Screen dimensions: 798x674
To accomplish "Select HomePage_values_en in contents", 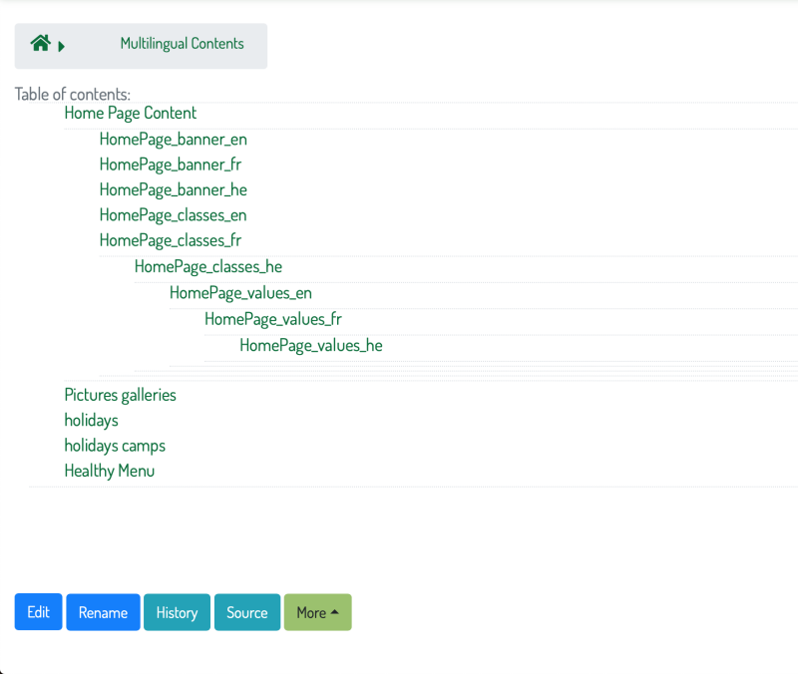I will coord(240,293).
